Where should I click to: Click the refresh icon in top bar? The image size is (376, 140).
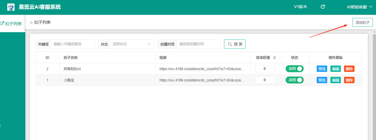tap(323, 7)
